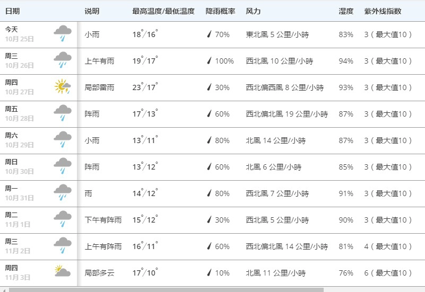This screenshot has width=425, height=292.
Task: Click the 日期 column header
Action: pos(12,11)
